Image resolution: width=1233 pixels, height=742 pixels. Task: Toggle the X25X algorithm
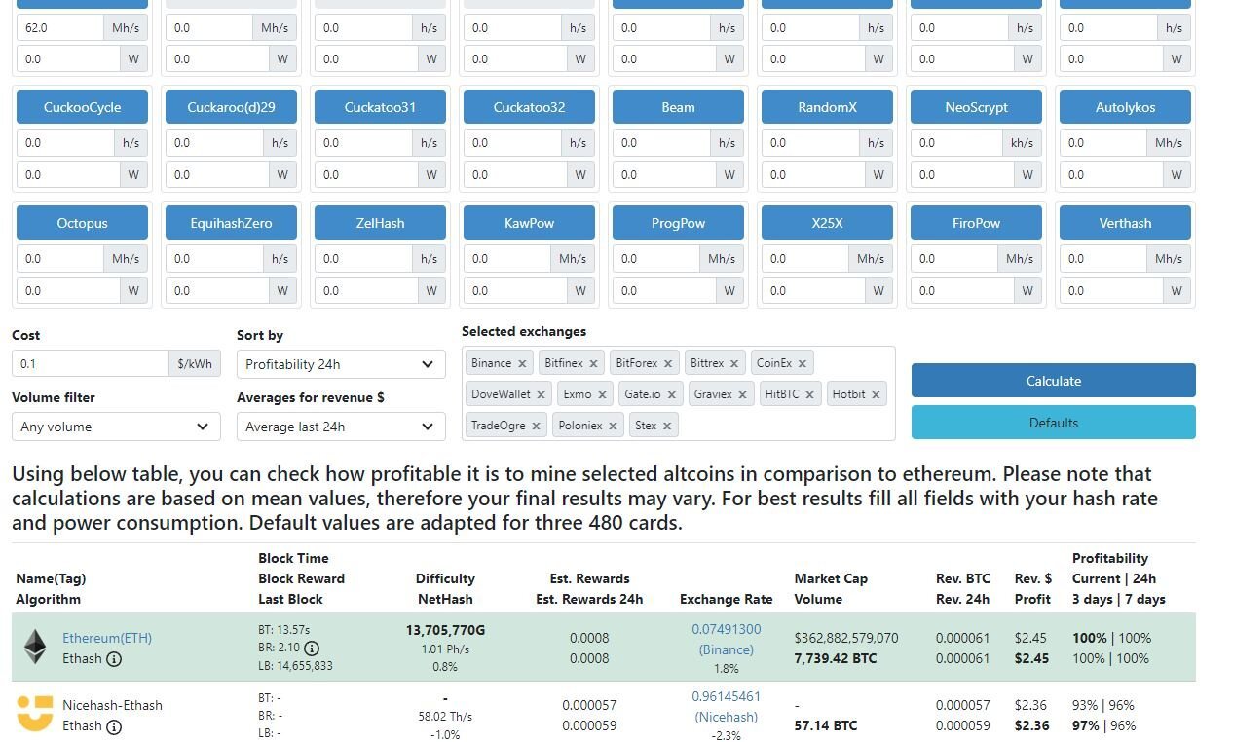coord(827,223)
